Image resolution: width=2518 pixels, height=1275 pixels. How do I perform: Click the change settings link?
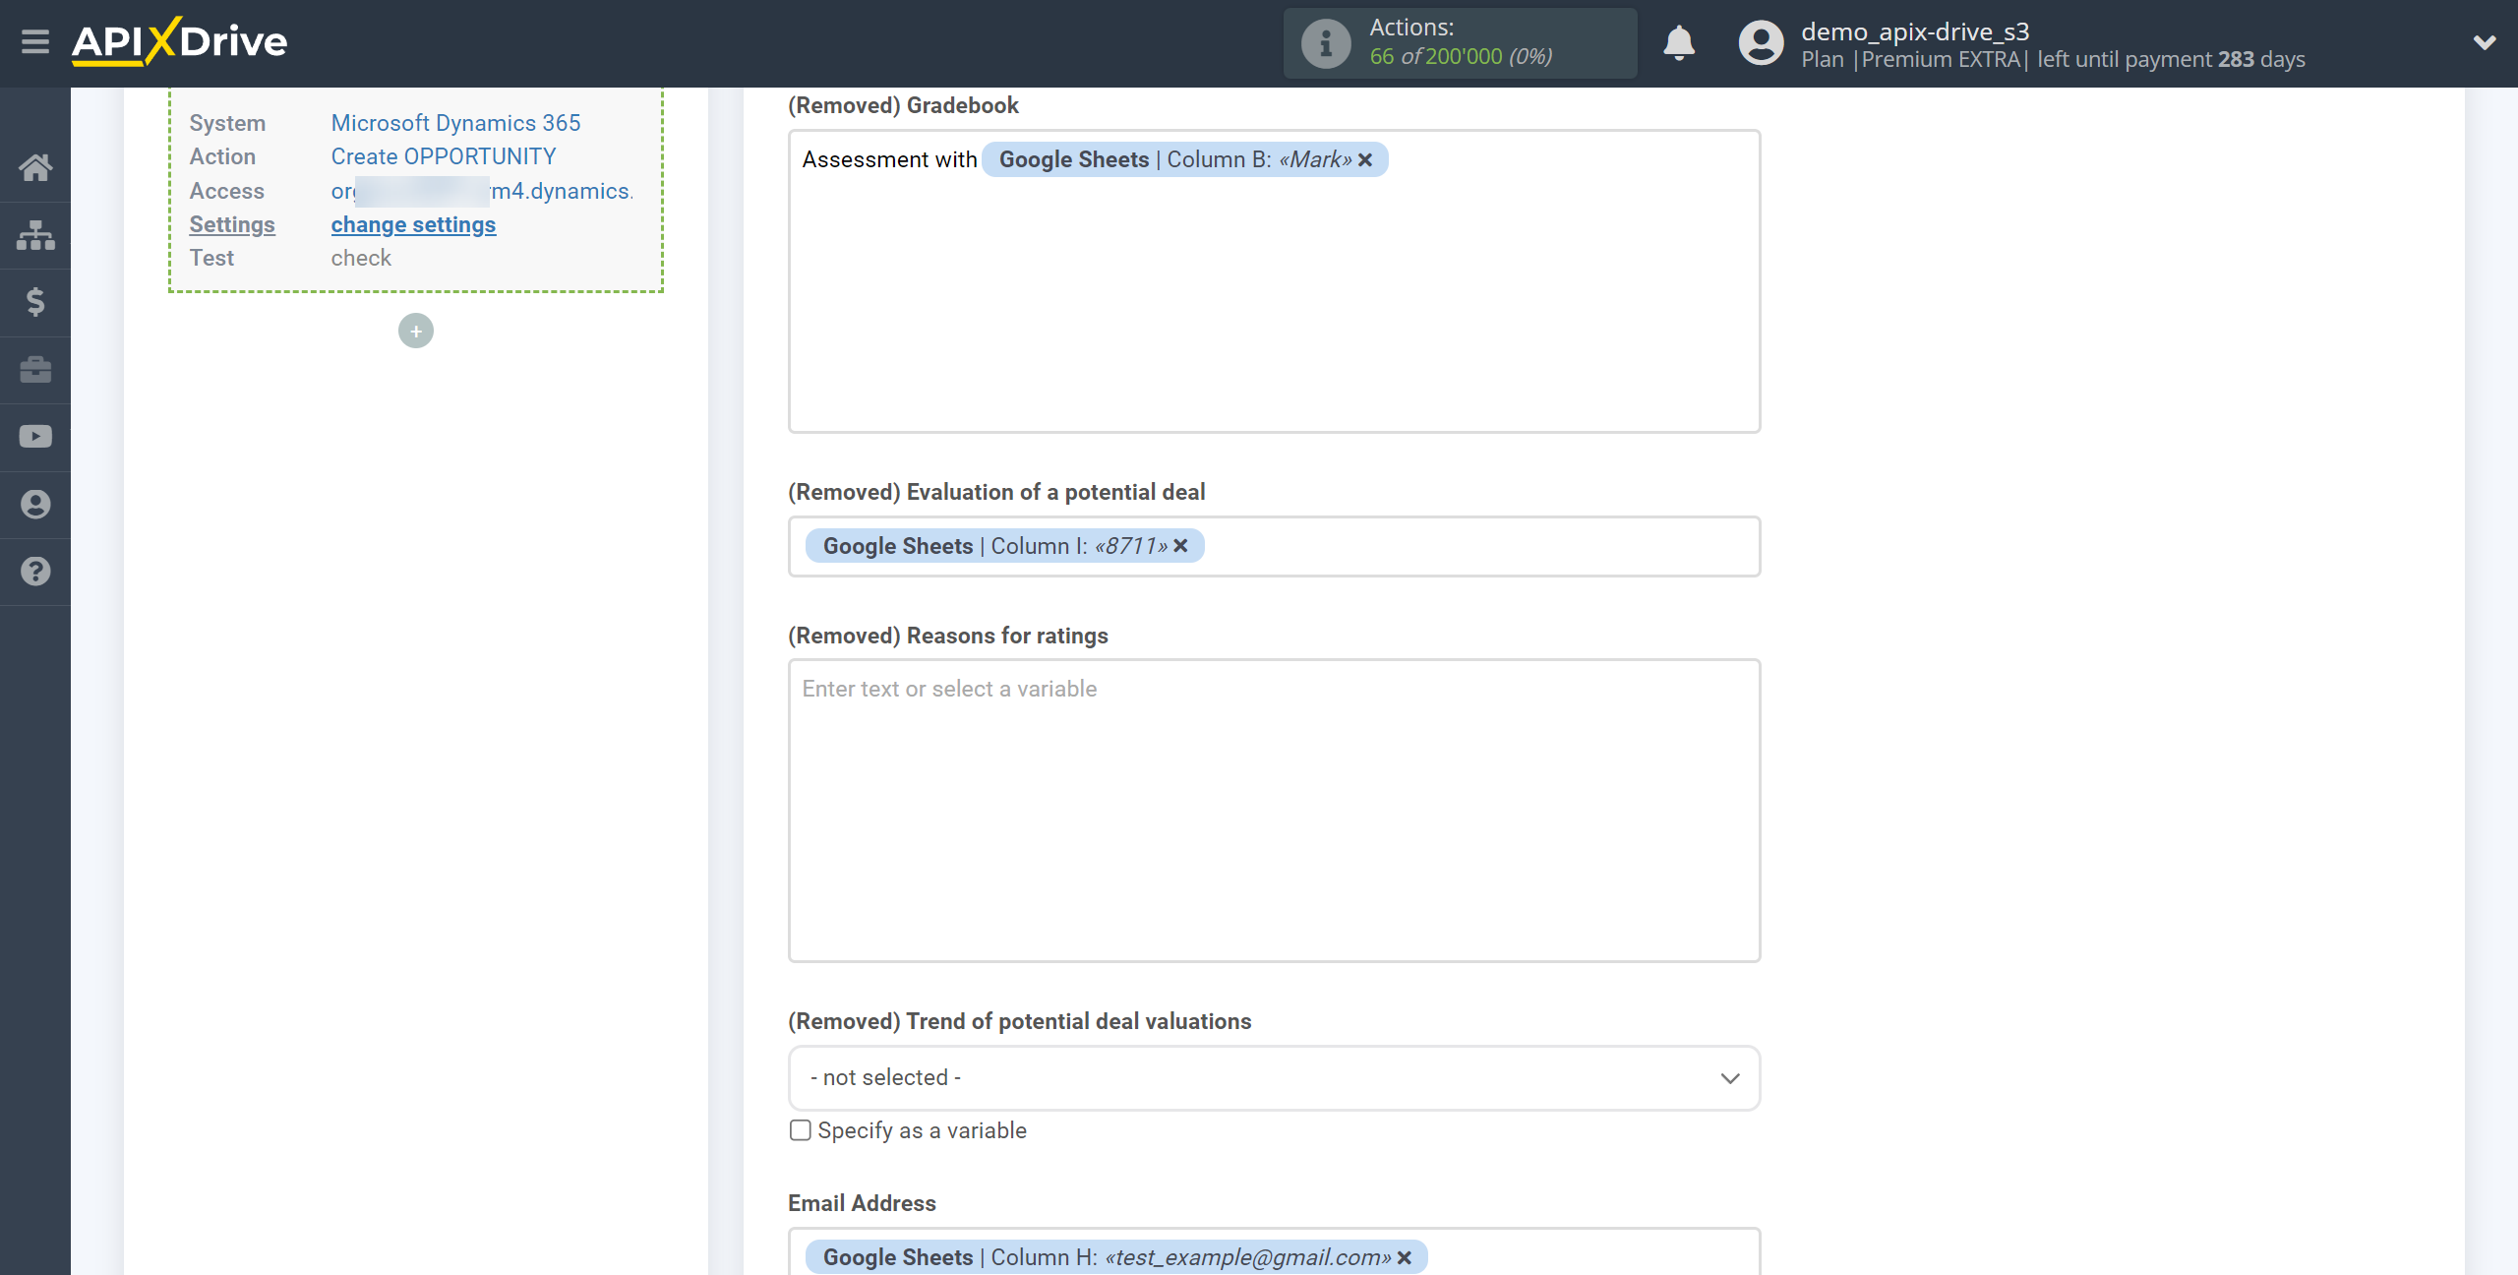[414, 222]
